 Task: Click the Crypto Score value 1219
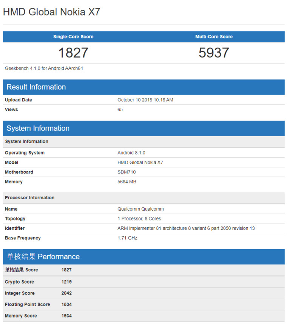pyautogui.click(x=66, y=282)
